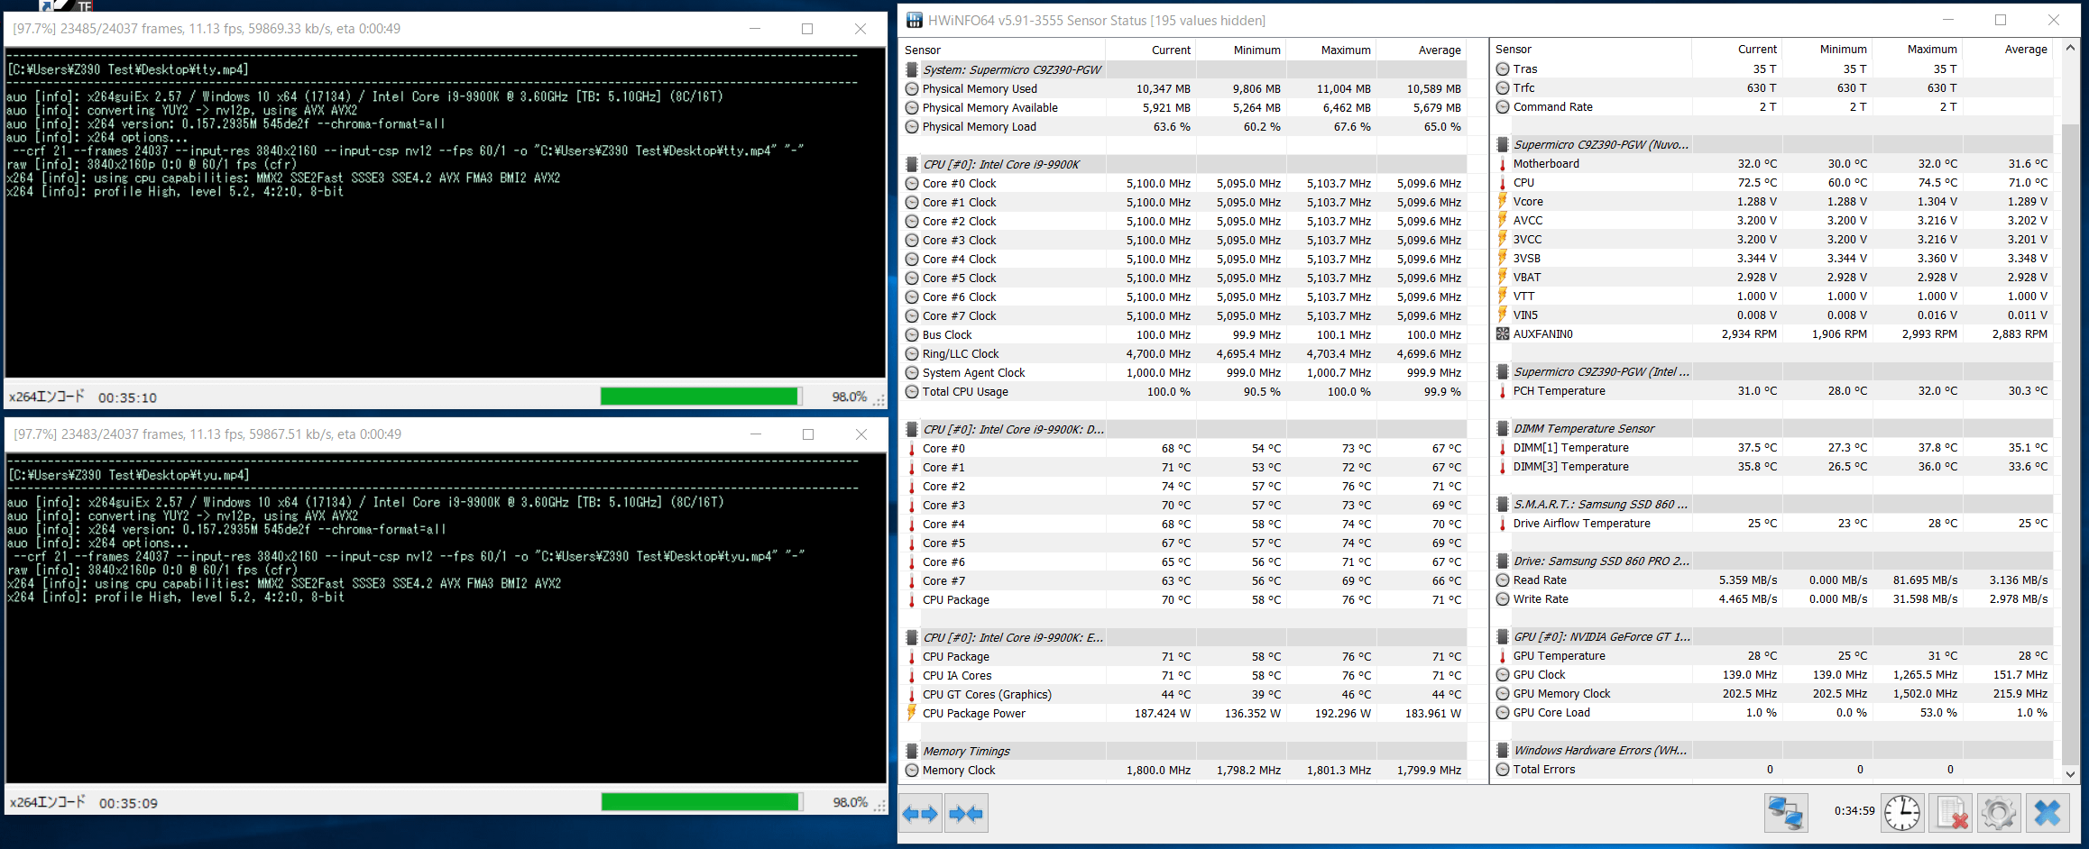The image size is (2089, 849).
Task: Click the lightning icon beside CPU Package Power
Action: (x=912, y=713)
